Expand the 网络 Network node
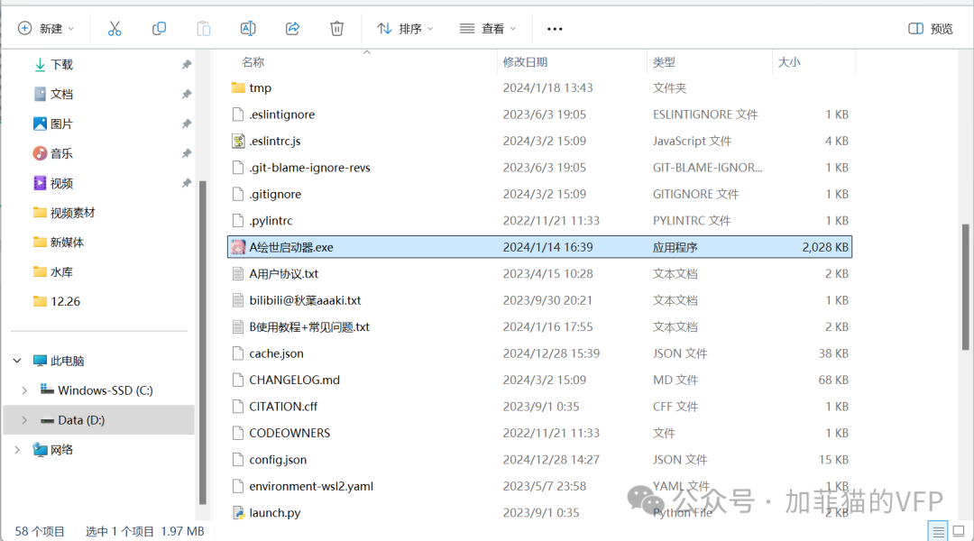This screenshot has height=541, width=974. coord(17,450)
